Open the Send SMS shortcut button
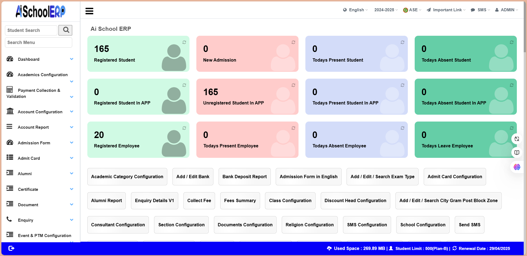The width and height of the screenshot is (527, 256). (469, 225)
